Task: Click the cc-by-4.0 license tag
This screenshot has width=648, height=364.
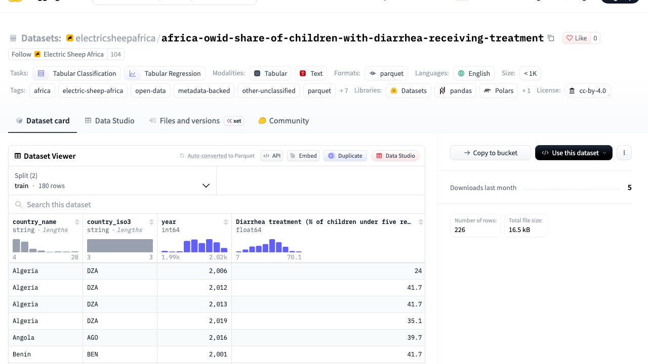Action: pyautogui.click(x=588, y=90)
